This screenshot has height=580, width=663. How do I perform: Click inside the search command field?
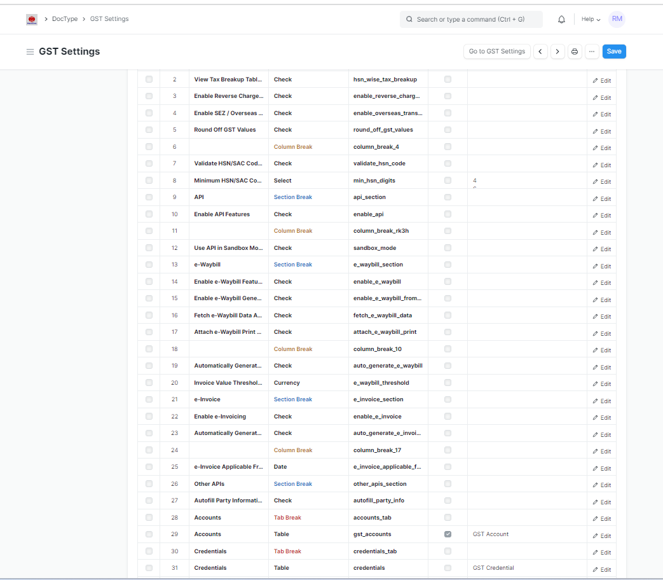click(x=470, y=19)
